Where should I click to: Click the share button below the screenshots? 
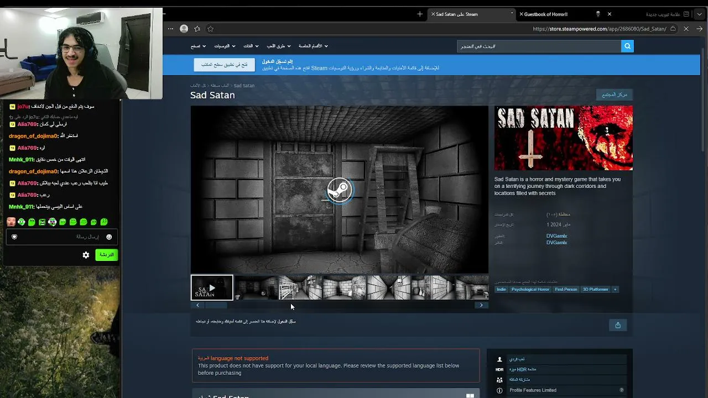coord(618,325)
